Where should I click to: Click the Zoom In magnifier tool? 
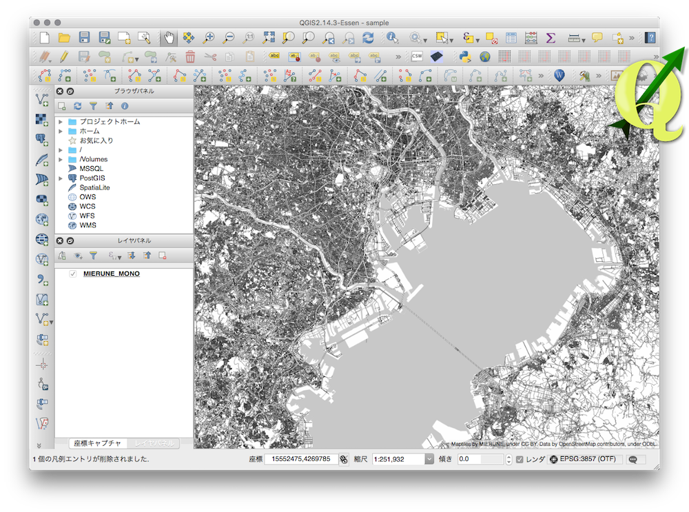tap(208, 38)
